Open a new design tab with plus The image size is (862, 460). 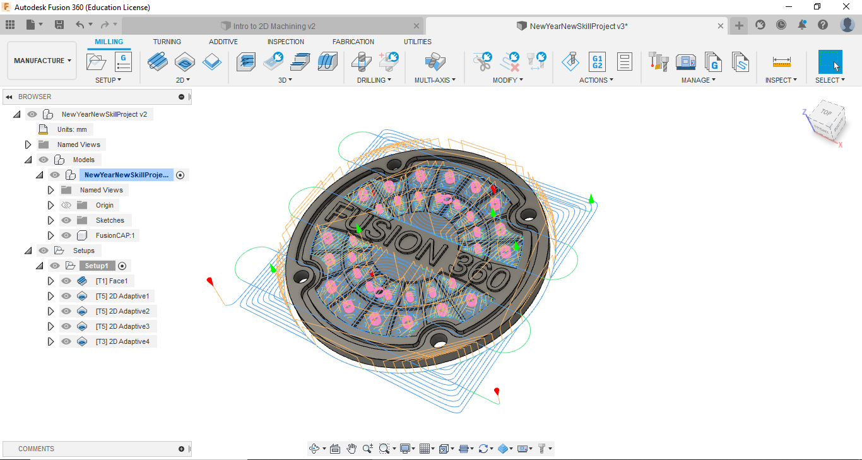[x=739, y=25]
